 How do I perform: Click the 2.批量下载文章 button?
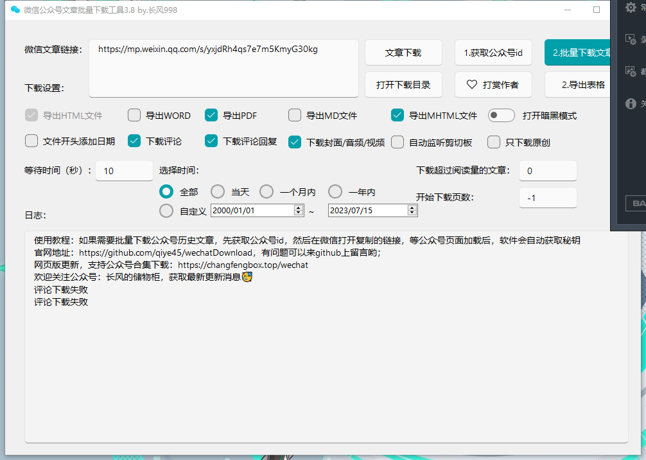pyautogui.click(x=577, y=52)
